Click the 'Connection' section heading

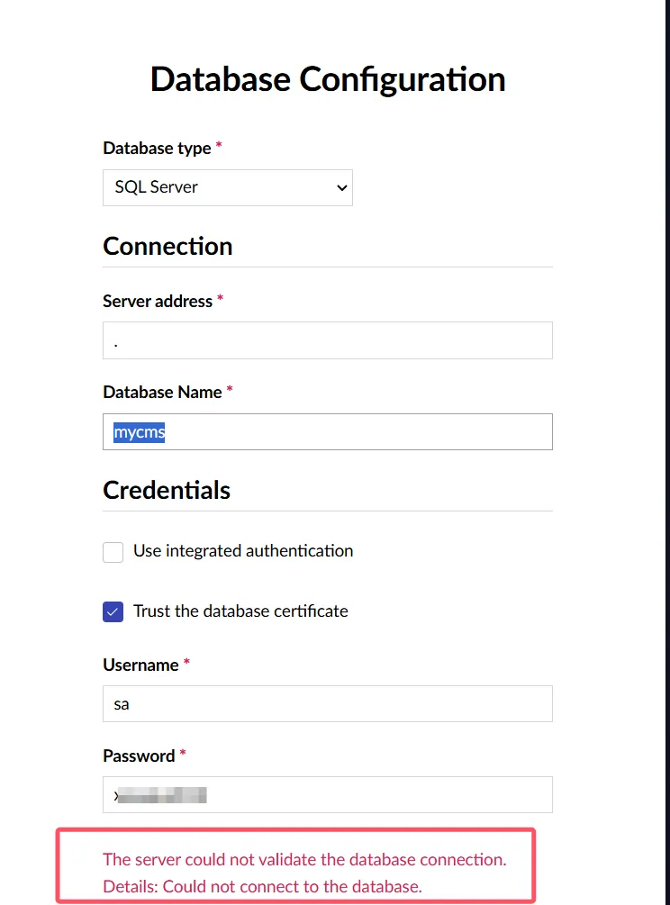click(167, 246)
